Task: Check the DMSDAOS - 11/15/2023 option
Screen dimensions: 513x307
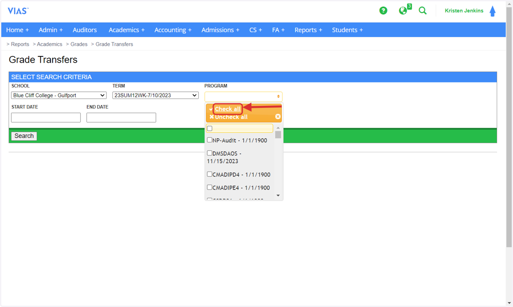Action: (209, 153)
